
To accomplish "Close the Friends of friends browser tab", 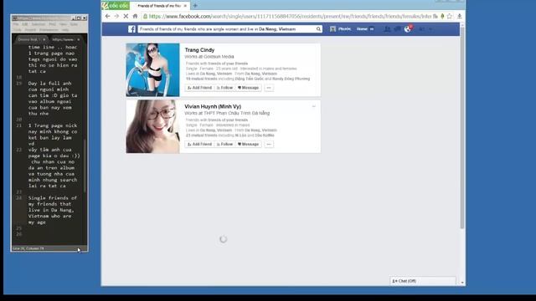I will [185, 6].
